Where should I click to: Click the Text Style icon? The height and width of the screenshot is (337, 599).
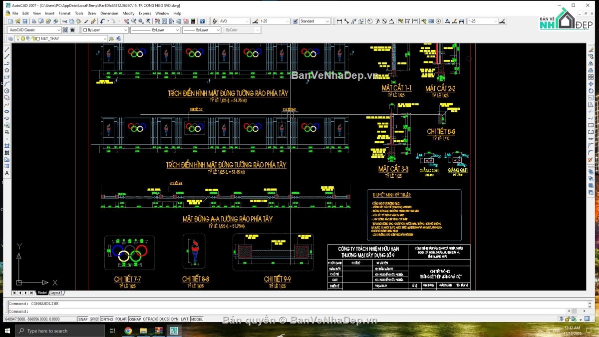point(215,21)
